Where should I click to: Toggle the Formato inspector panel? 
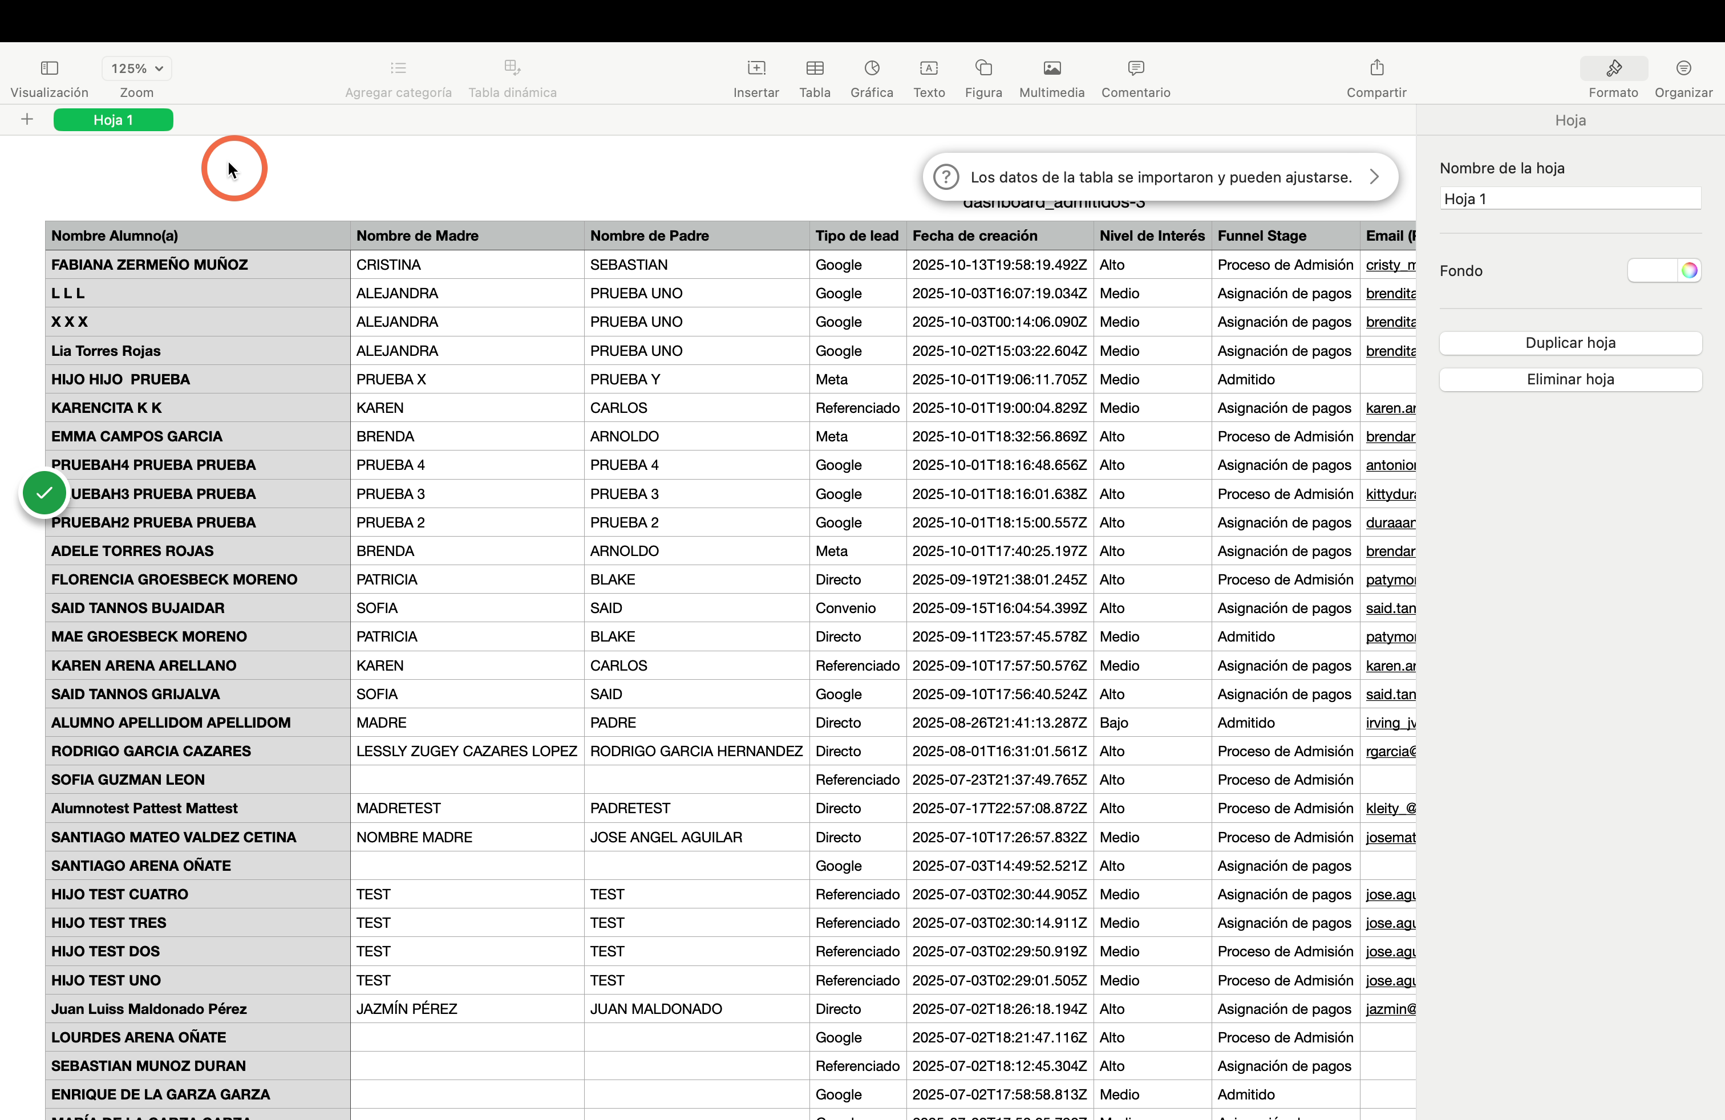1613,68
